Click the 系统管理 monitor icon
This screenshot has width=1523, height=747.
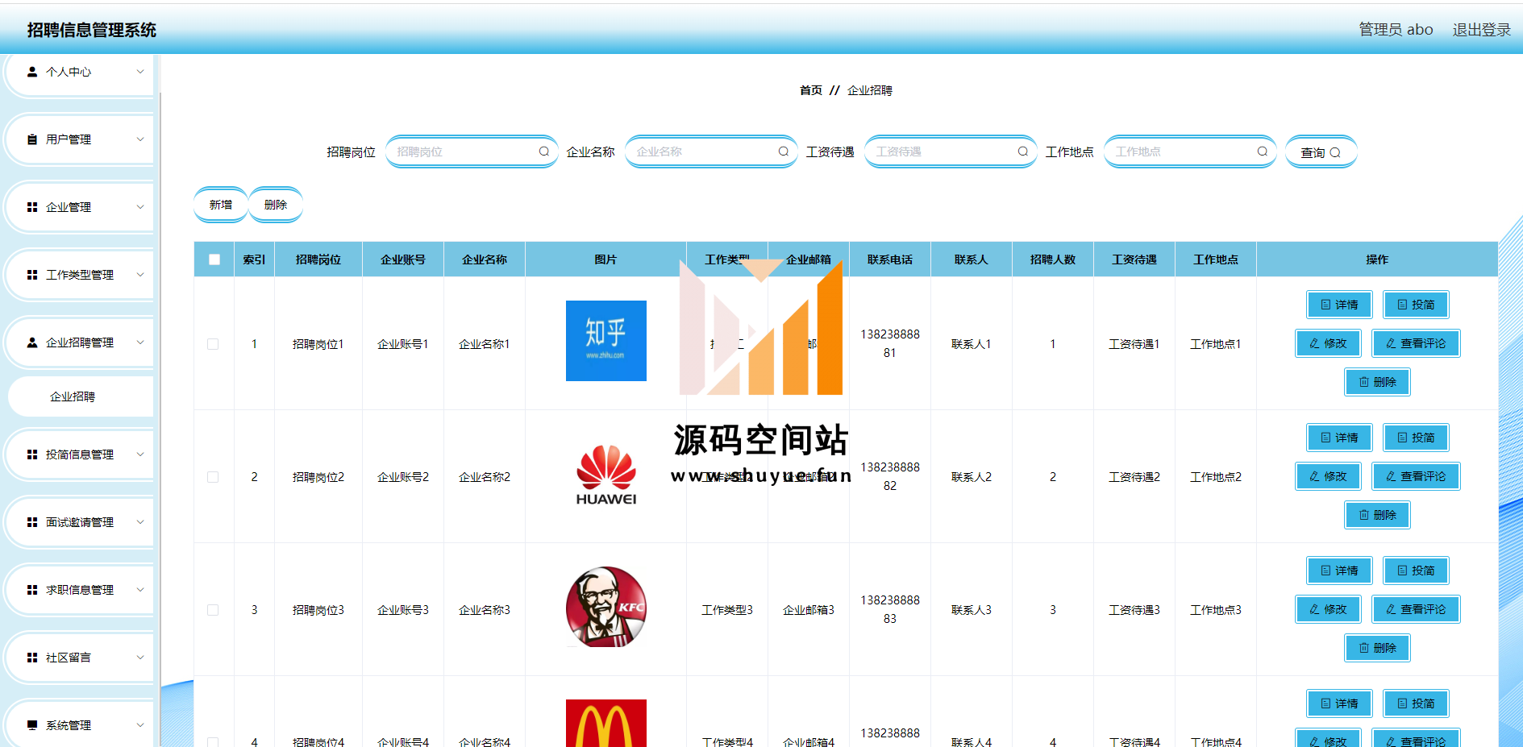click(32, 725)
